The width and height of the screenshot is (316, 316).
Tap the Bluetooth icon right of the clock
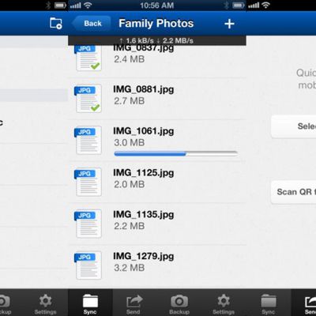coord(226,5)
